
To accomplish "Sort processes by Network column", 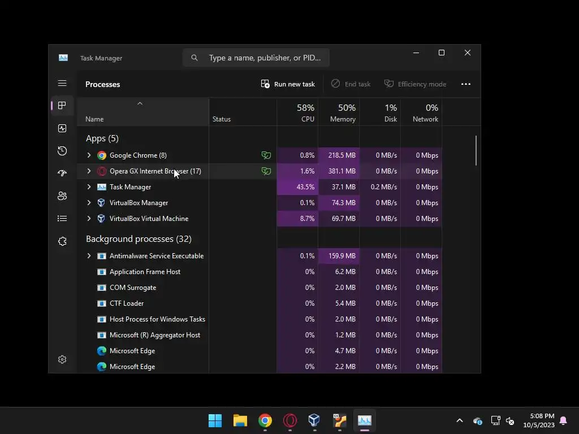I will (421, 112).
